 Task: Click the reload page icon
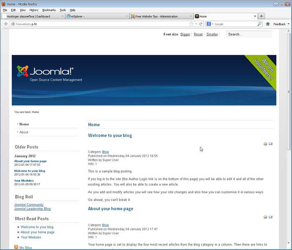tap(201, 24)
